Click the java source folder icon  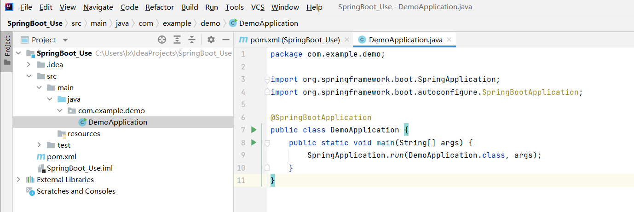62,99
